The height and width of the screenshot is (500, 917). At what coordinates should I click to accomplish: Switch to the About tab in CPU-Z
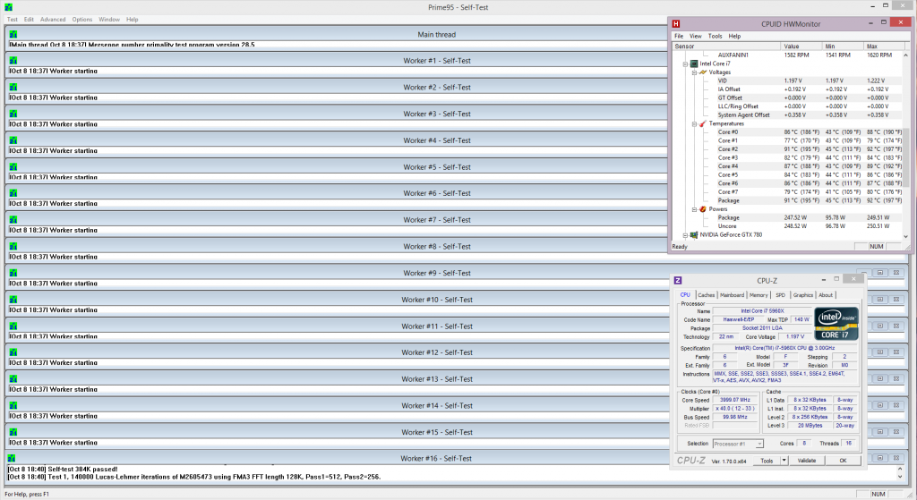[825, 295]
